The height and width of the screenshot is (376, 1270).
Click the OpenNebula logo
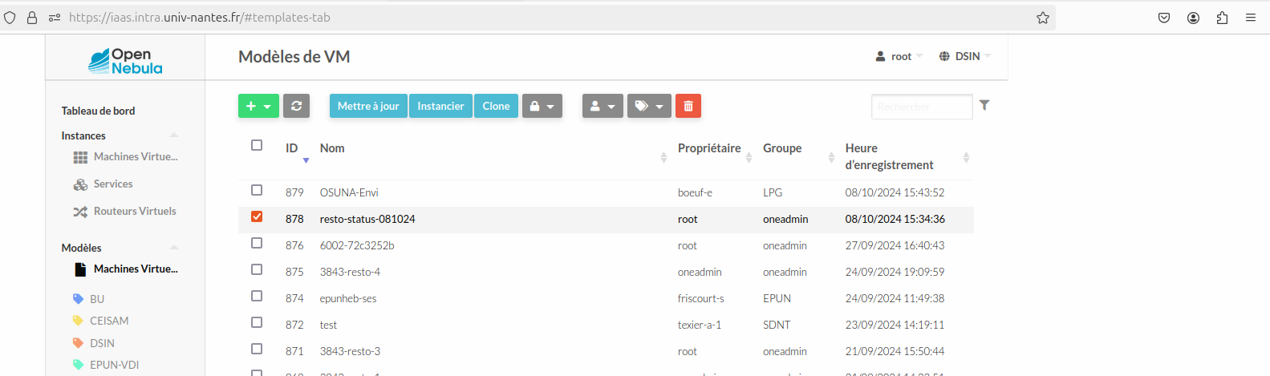pyautogui.click(x=125, y=61)
